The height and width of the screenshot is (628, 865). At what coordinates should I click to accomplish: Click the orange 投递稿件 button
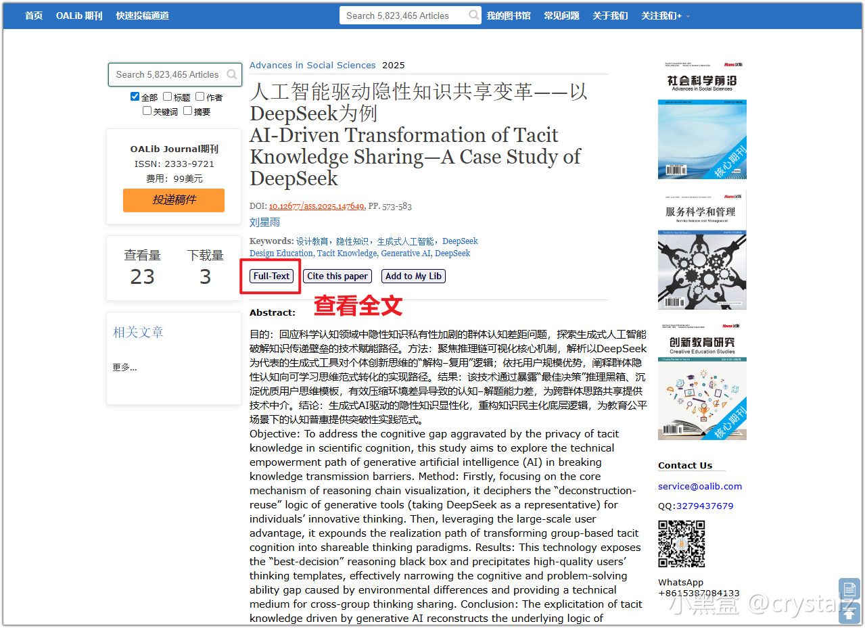point(174,200)
